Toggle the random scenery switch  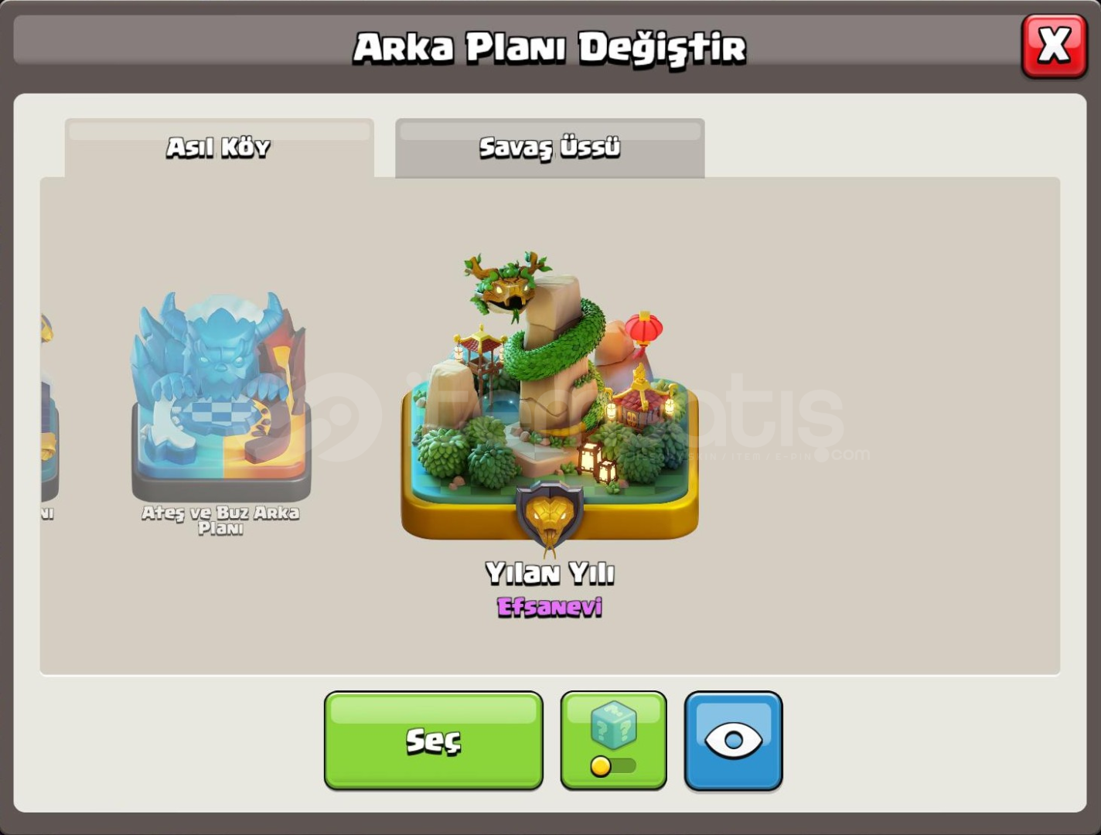coord(613,766)
